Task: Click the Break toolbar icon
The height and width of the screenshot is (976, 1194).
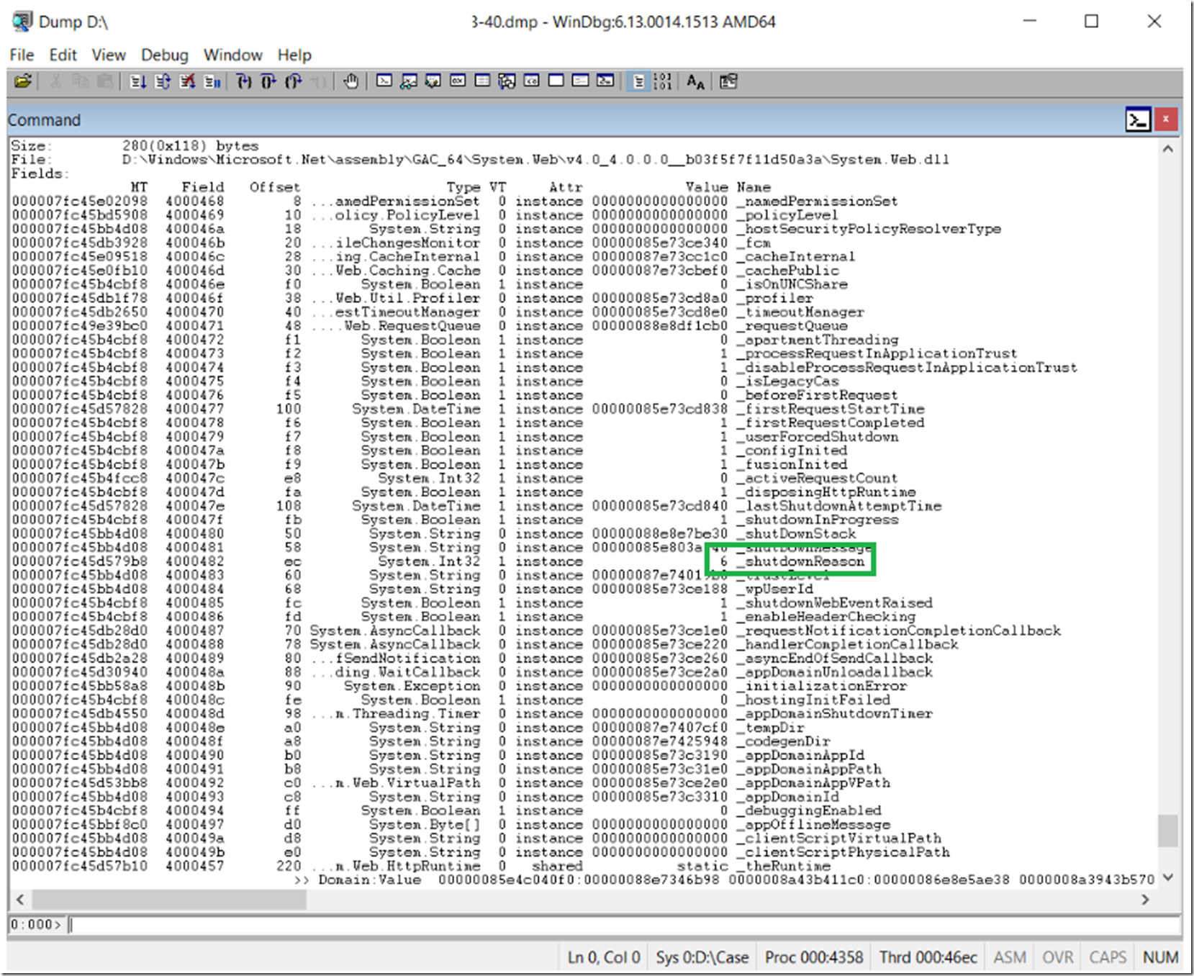Action: [x=212, y=81]
